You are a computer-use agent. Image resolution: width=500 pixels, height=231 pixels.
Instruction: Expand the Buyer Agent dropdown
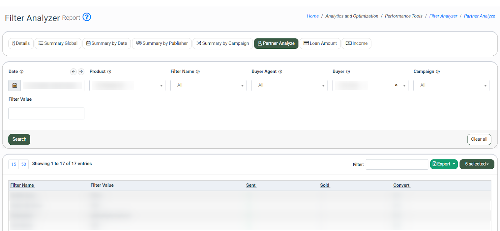coord(289,85)
